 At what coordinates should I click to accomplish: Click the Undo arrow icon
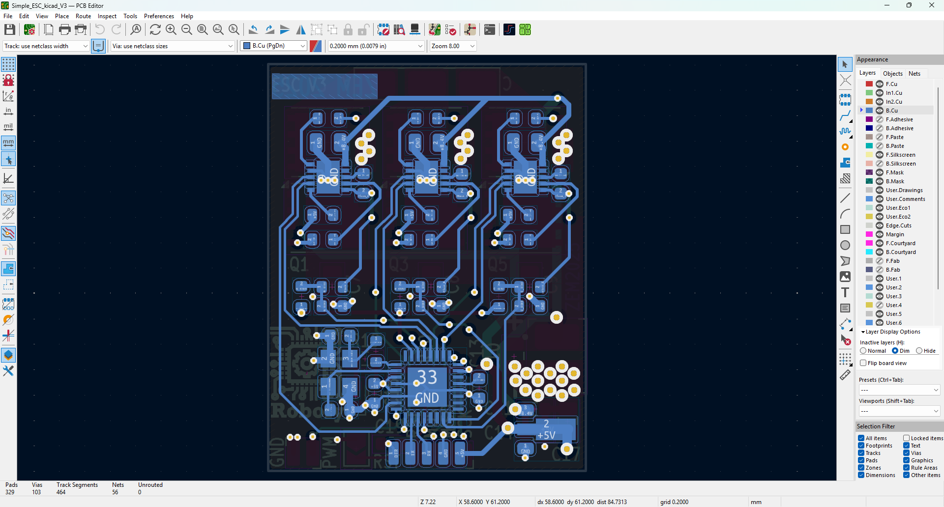(100, 30)
